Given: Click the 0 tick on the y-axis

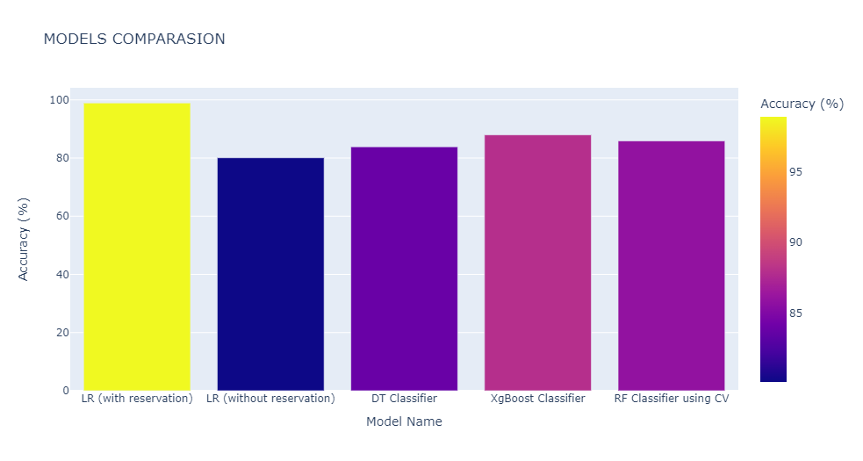Looking at the screenshot, I should (65, 391).
